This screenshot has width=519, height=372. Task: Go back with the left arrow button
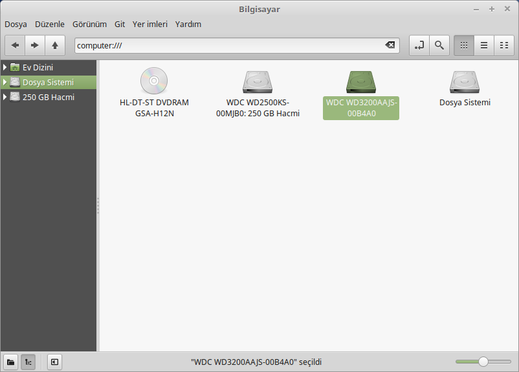pyautogui.click(x=15, y=45)
